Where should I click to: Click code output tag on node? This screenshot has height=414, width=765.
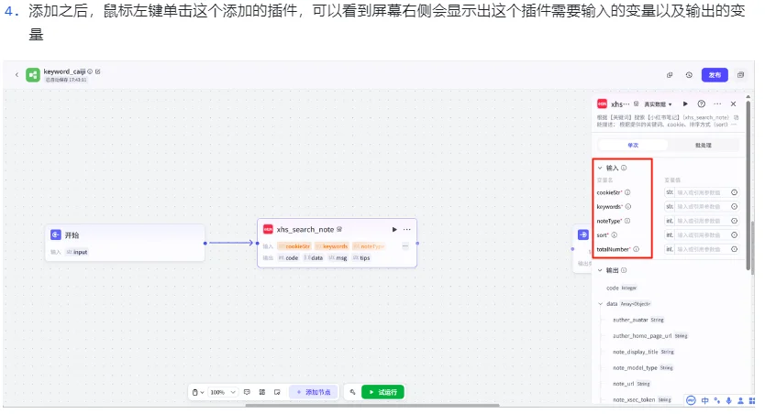(288, 258)
